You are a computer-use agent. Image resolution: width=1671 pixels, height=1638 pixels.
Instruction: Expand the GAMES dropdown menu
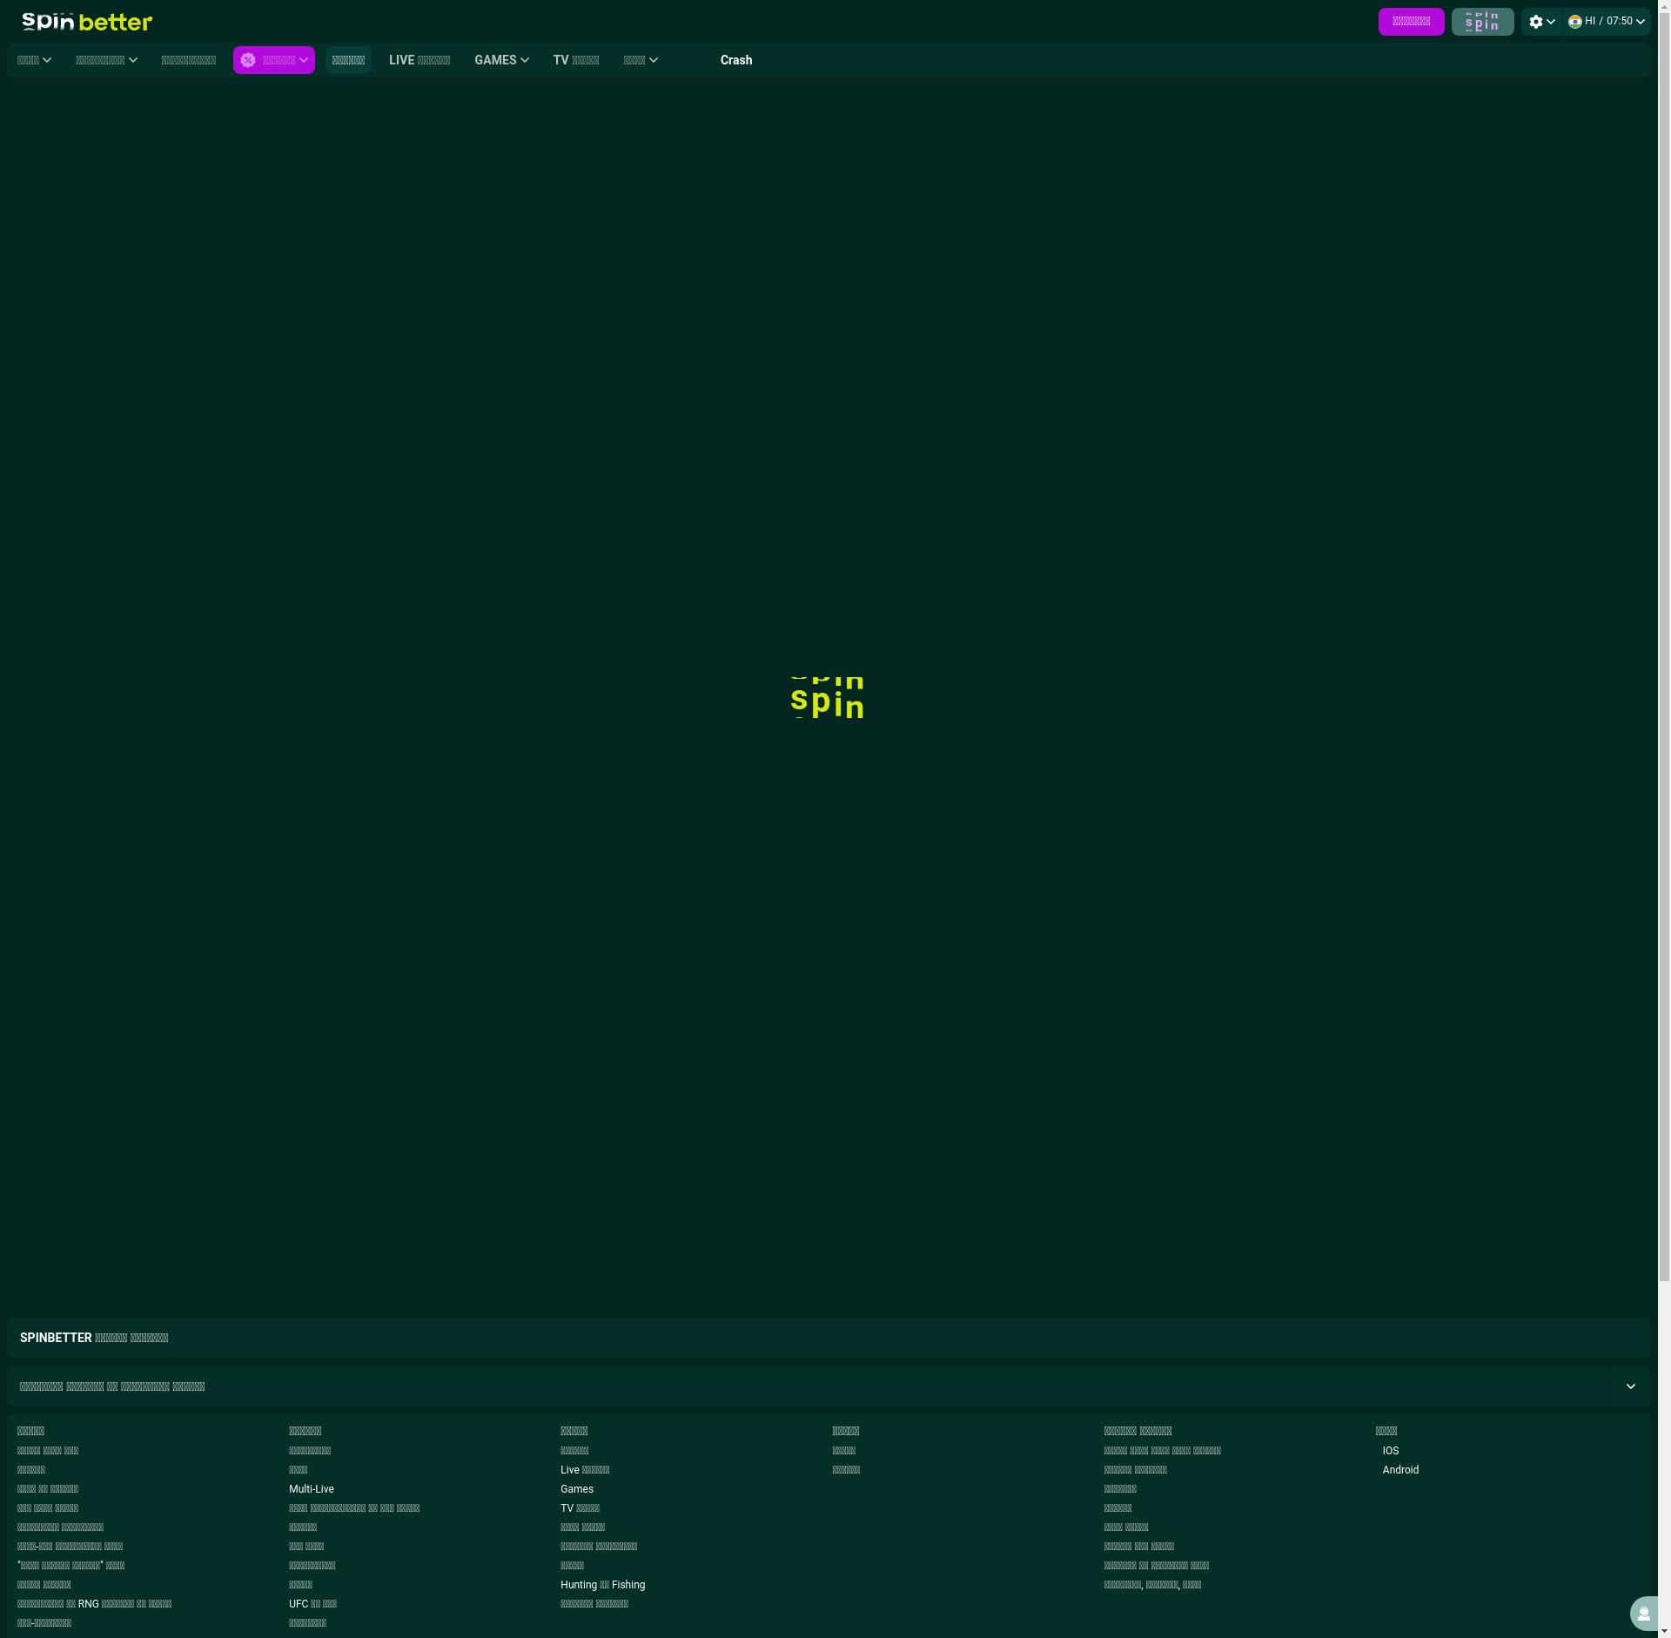point(501,60)
